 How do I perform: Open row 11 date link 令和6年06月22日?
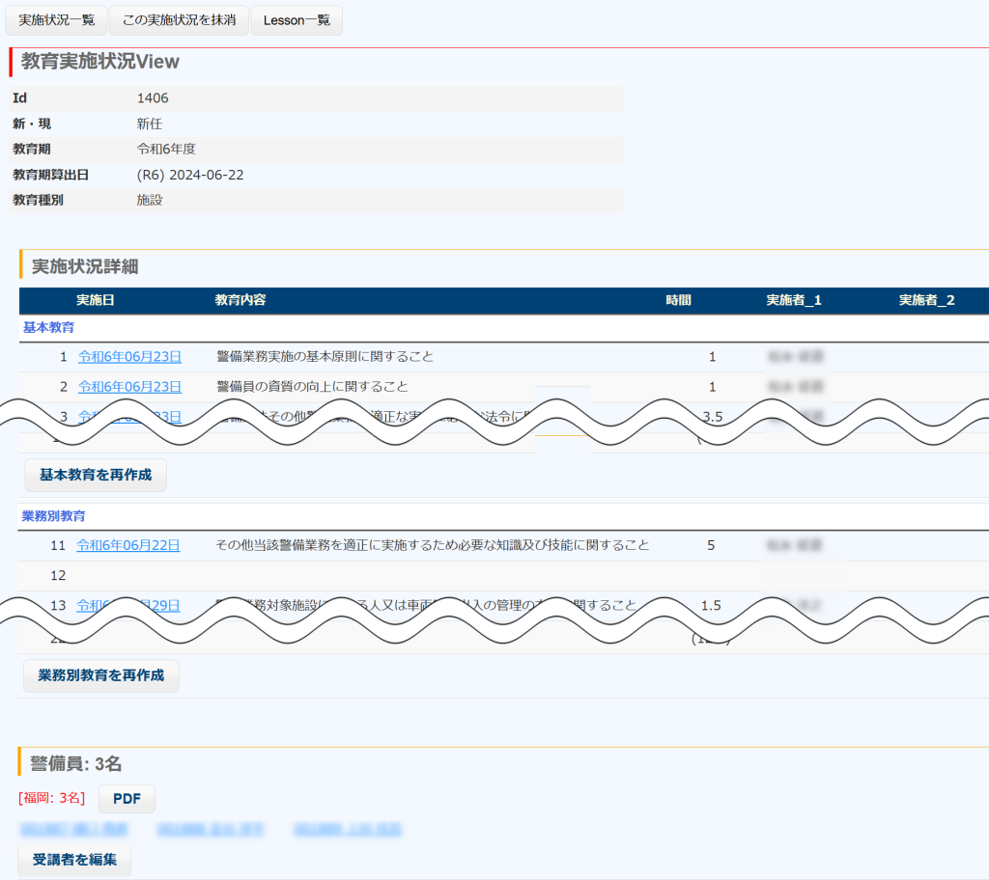(x=128, y=545)
